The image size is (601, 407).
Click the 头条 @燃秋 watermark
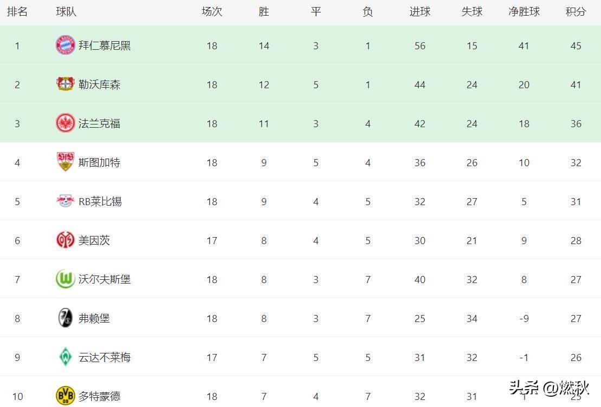pos(550,388)
